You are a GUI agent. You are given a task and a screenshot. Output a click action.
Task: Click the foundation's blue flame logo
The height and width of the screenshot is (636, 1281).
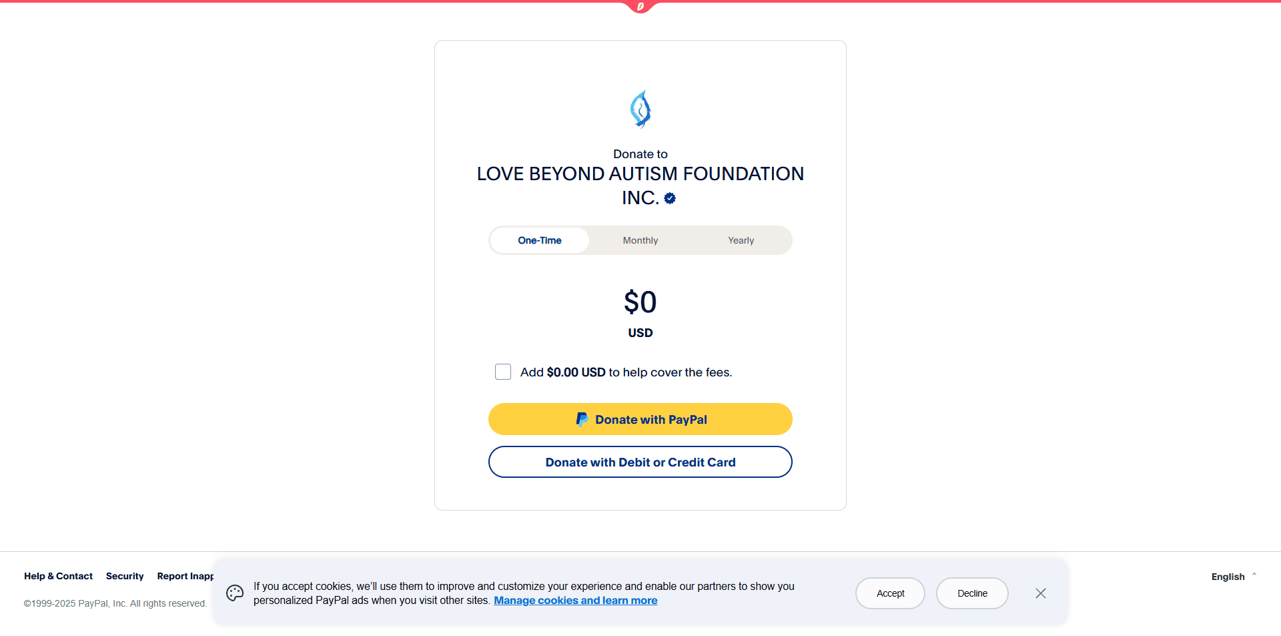pos(640,109)
